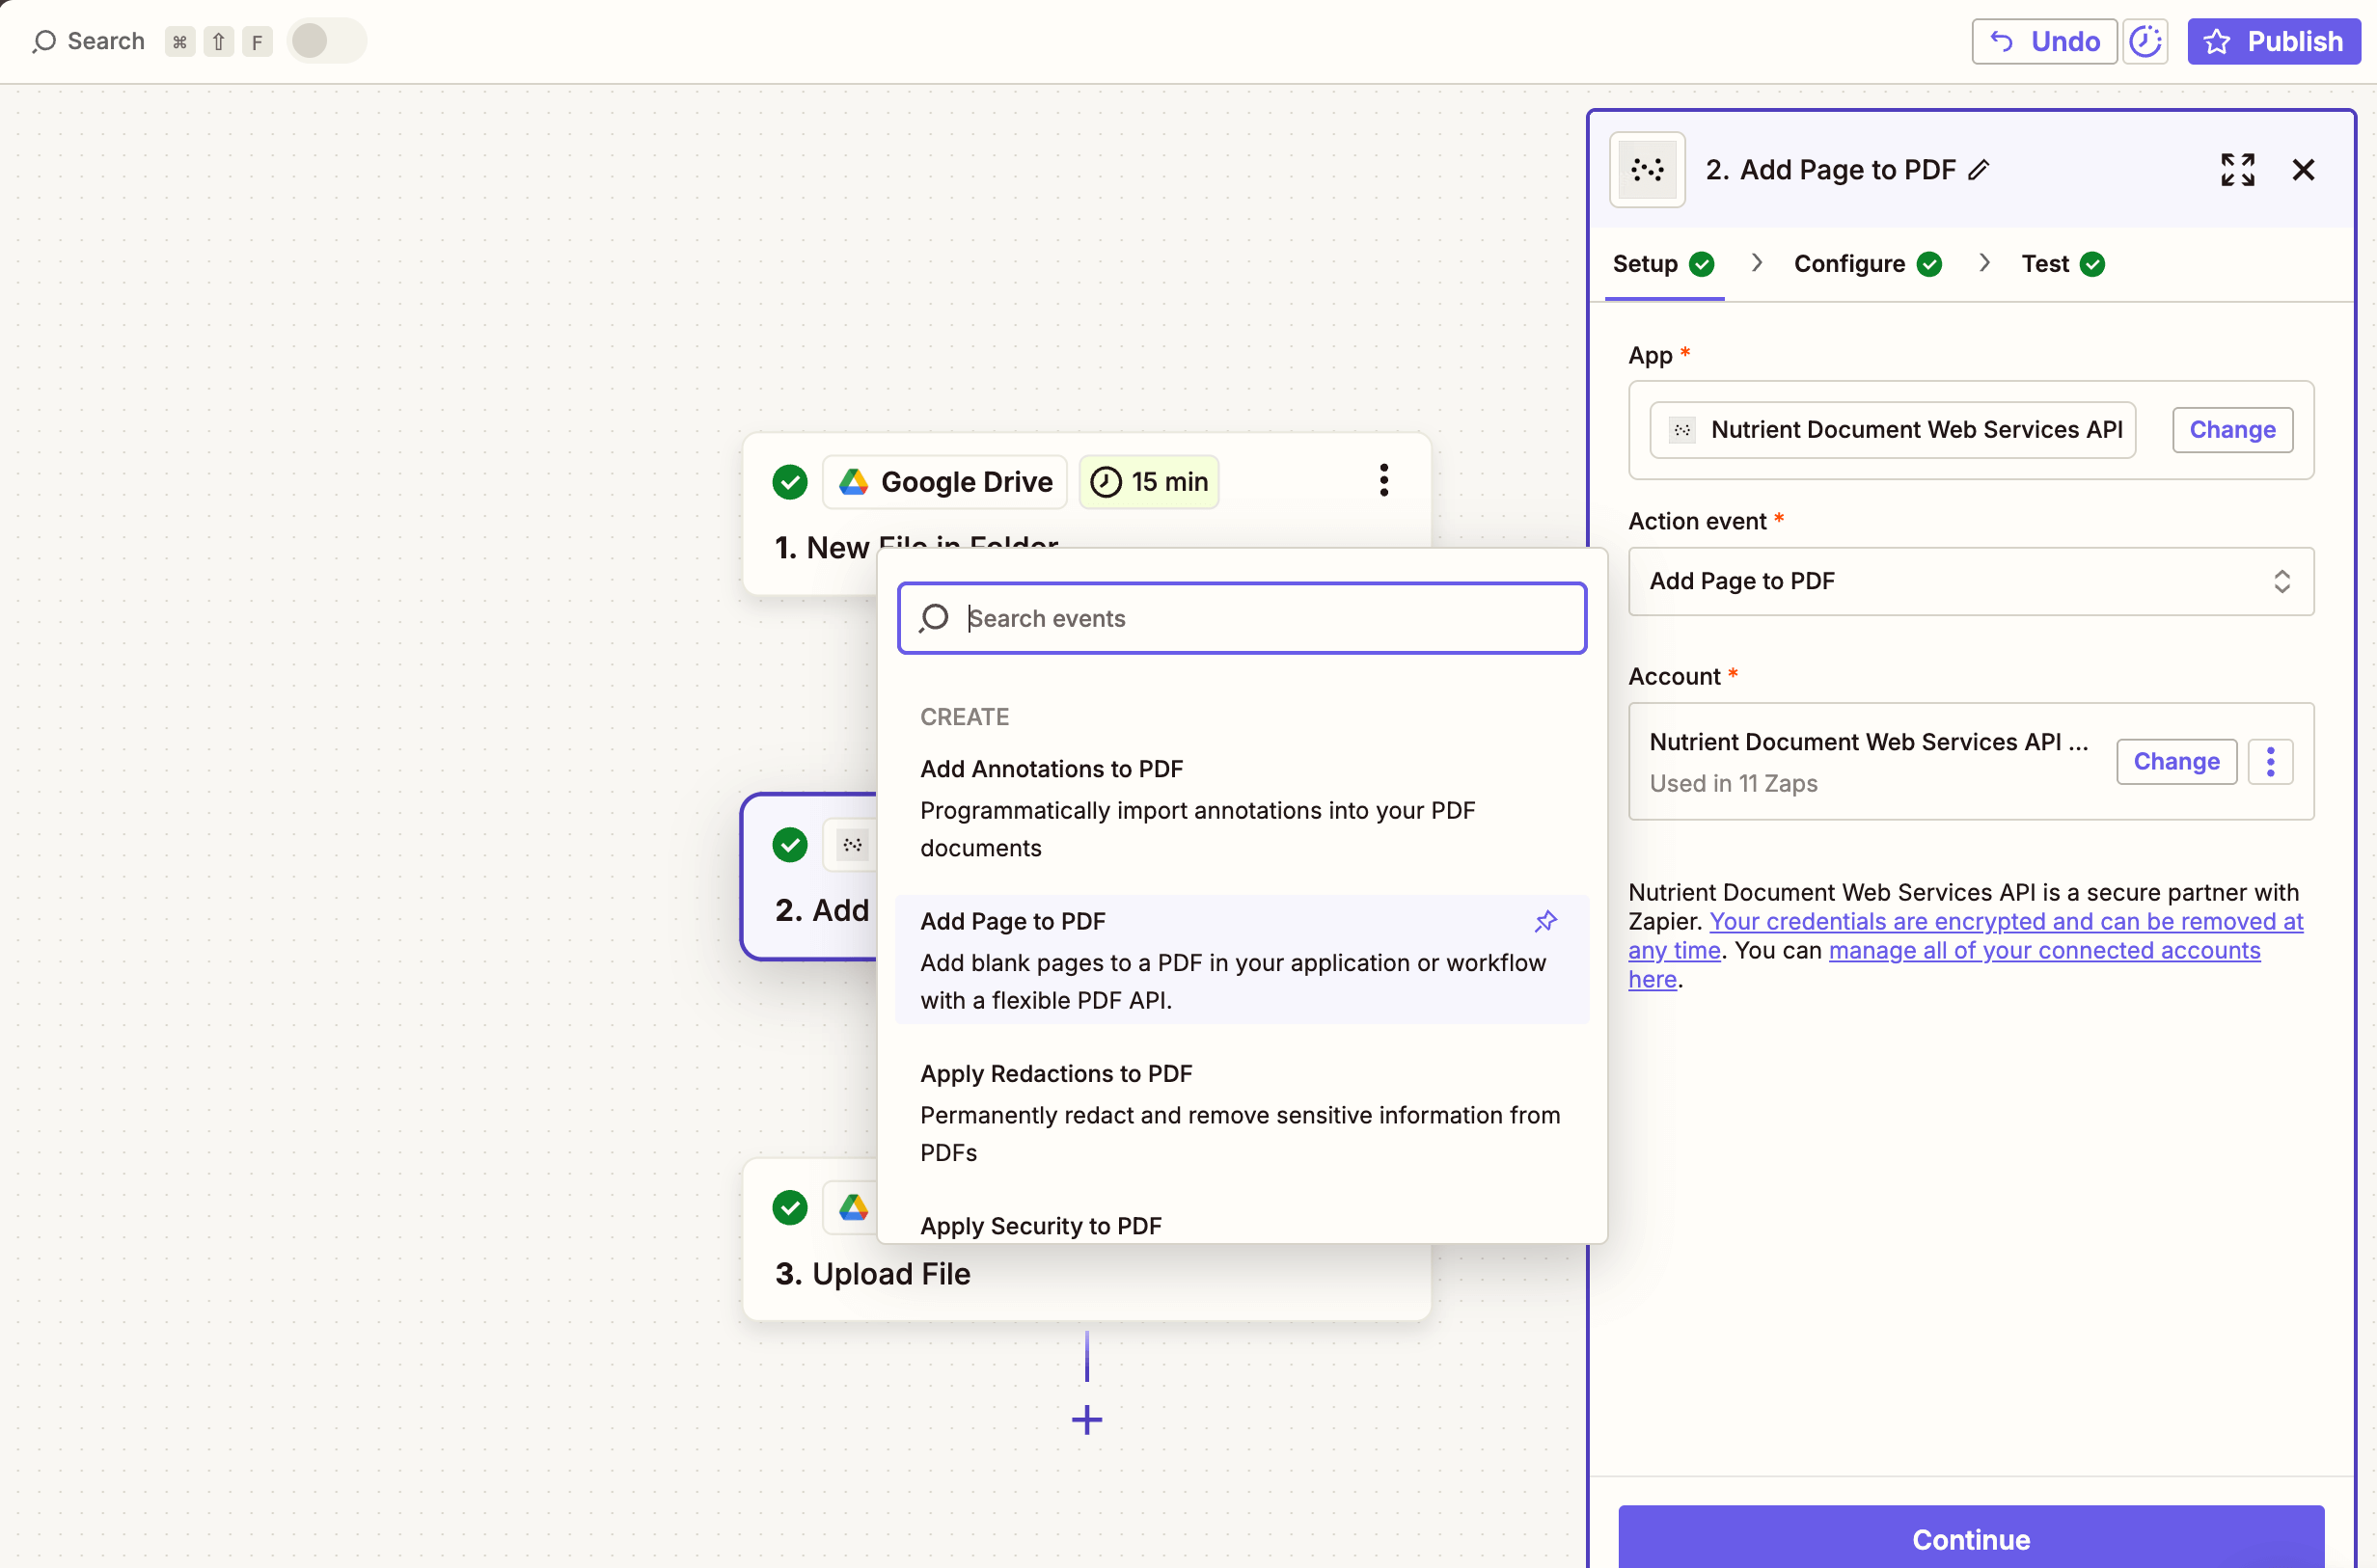The width and height of the screenshot is (2377, 1568).
Task: Open the Action event dropdown
Action: 1970,581
